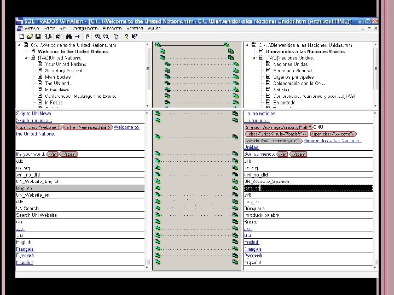Viewport: 394px width, 295px height.
Task: Click source connector icon for 'Search UN Website'
Action: pyautogui.click(x=158, y=215)
